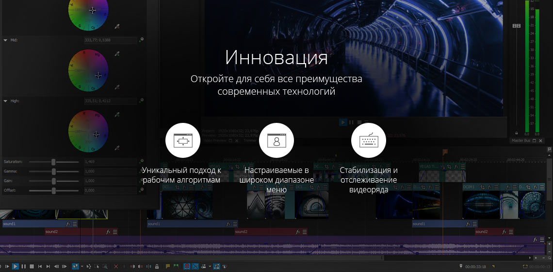Select the Master Bus tab
The height and width of the screenshot is (272, 553).
pos(521,140)
